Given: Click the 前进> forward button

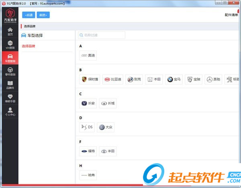Looking at the screenshot, I should click(x=43, y=15).
